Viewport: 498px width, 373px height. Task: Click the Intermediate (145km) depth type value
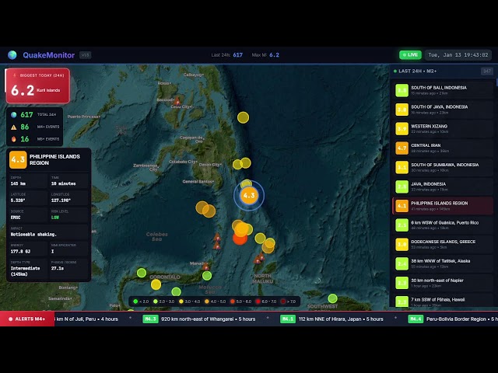pyautogui.click(x=26, y=271)
